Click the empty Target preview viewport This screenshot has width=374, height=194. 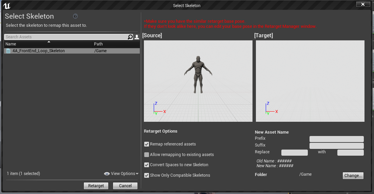[x=310, y=81]
